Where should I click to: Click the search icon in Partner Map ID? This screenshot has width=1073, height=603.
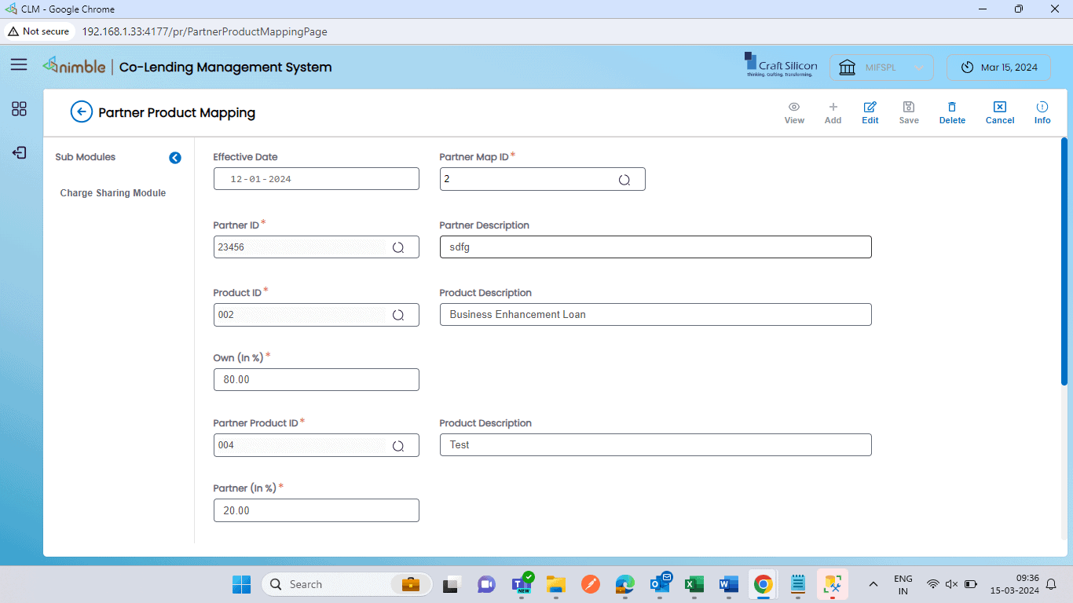(624, 180)
